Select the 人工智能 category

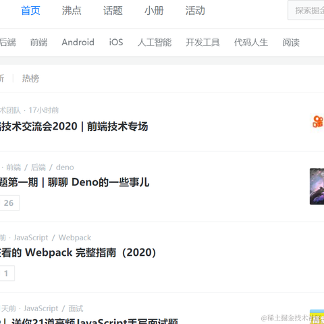click(155, 43)
